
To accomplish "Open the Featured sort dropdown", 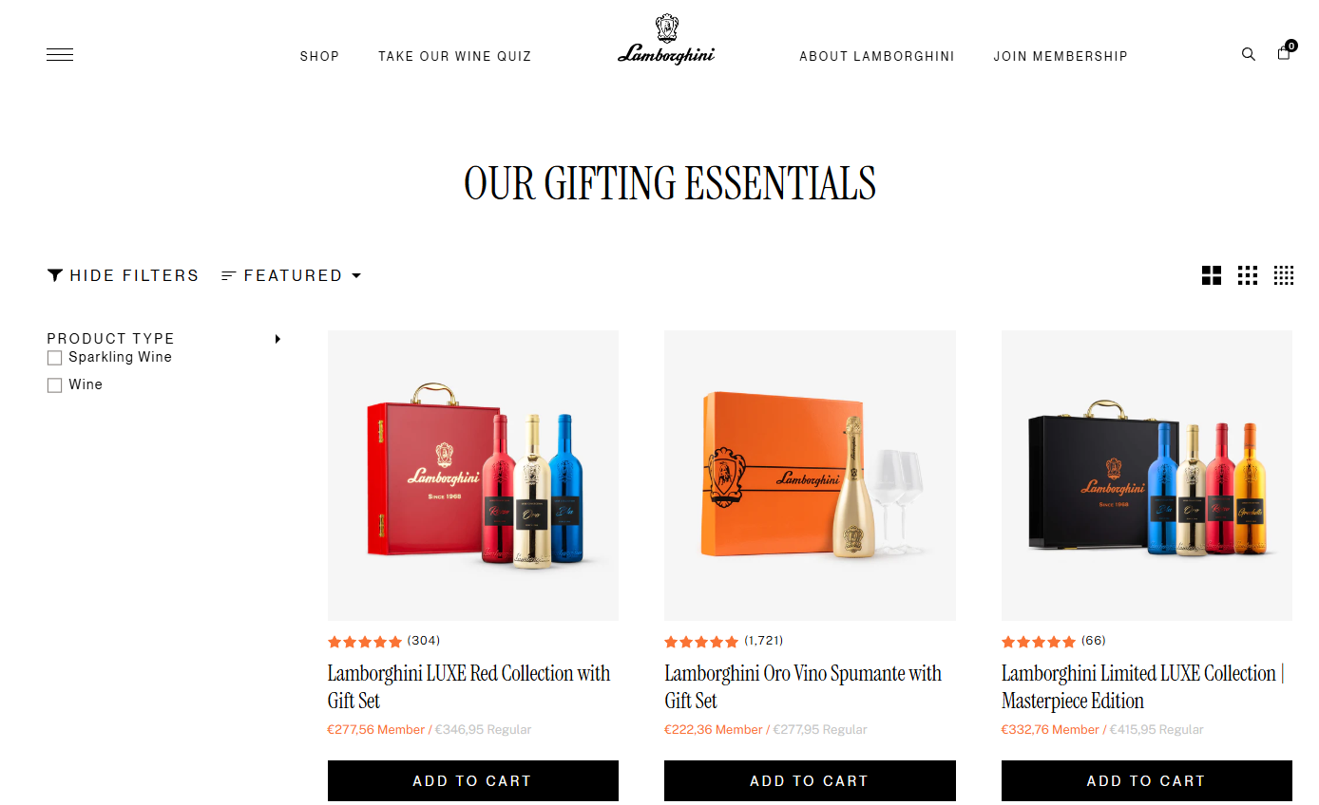I will 292,275.
